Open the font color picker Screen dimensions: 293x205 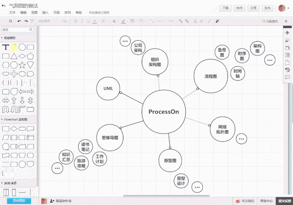tap(95, 21)
